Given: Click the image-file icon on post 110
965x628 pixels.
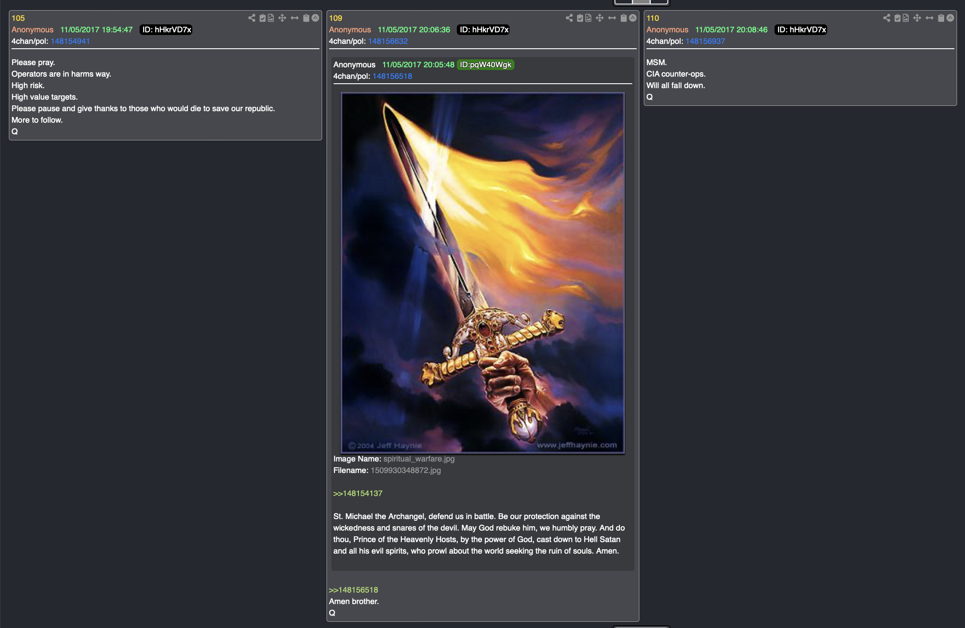Looking at the screenshot, I should [x=906, y=18].
